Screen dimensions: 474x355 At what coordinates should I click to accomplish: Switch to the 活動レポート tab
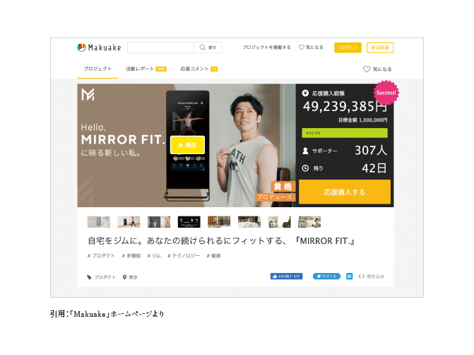click(x=146, y=69)
